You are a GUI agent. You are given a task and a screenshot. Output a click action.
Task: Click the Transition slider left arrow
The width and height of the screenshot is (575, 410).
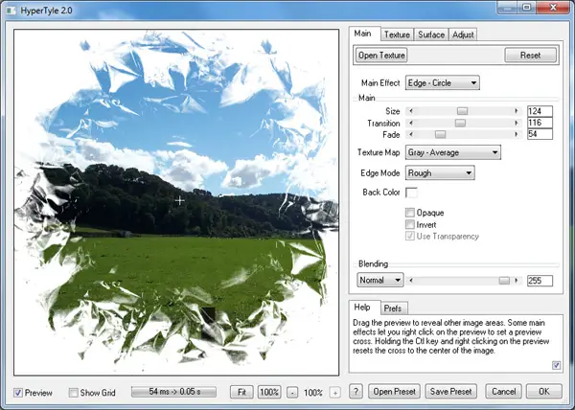411,124
